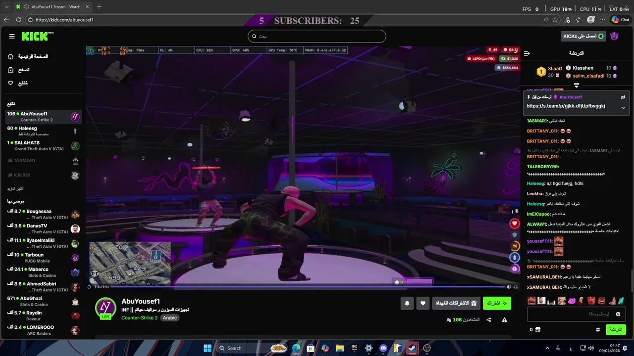Toggle fullscreen on the video player
The height and width of the screenshot is (356, 634).
coord(516,286)
